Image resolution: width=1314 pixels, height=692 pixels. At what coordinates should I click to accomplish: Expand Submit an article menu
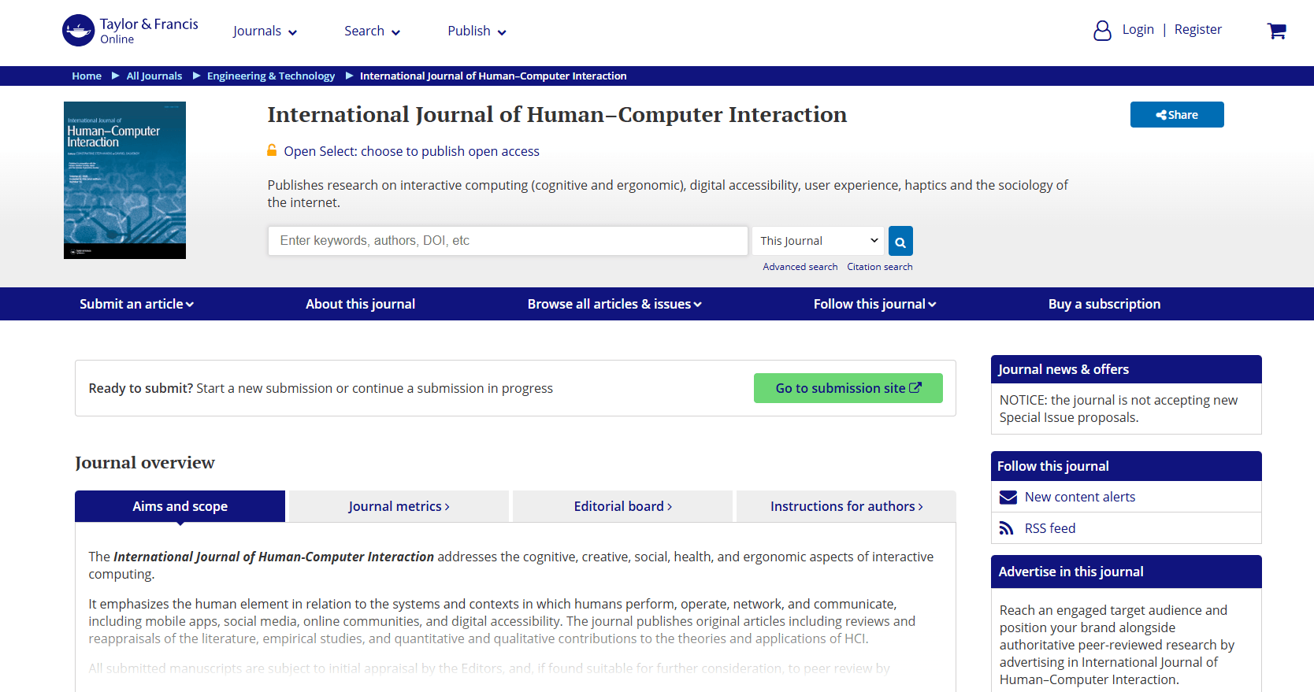(136, 304)
